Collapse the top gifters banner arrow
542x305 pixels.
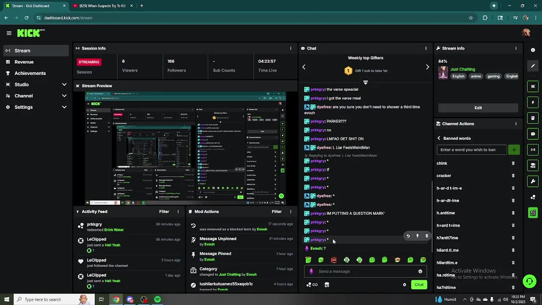365,82
